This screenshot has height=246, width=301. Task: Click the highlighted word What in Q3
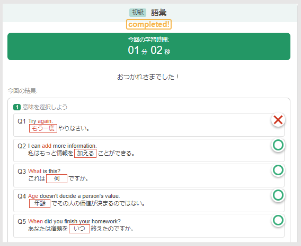35,171
